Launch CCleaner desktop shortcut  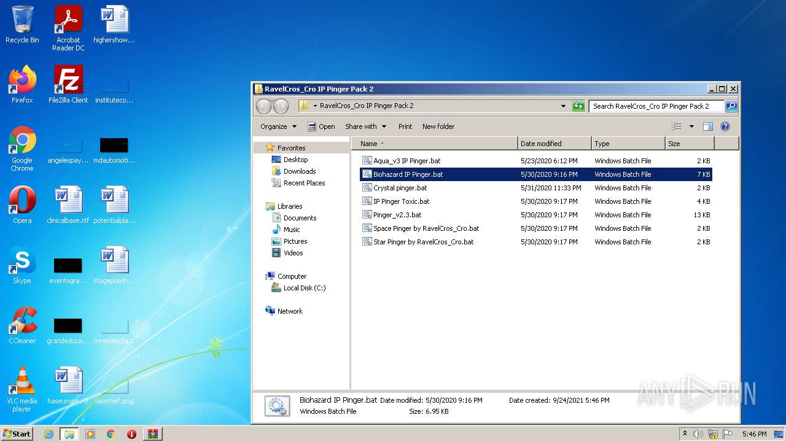[x=22, y=325]
